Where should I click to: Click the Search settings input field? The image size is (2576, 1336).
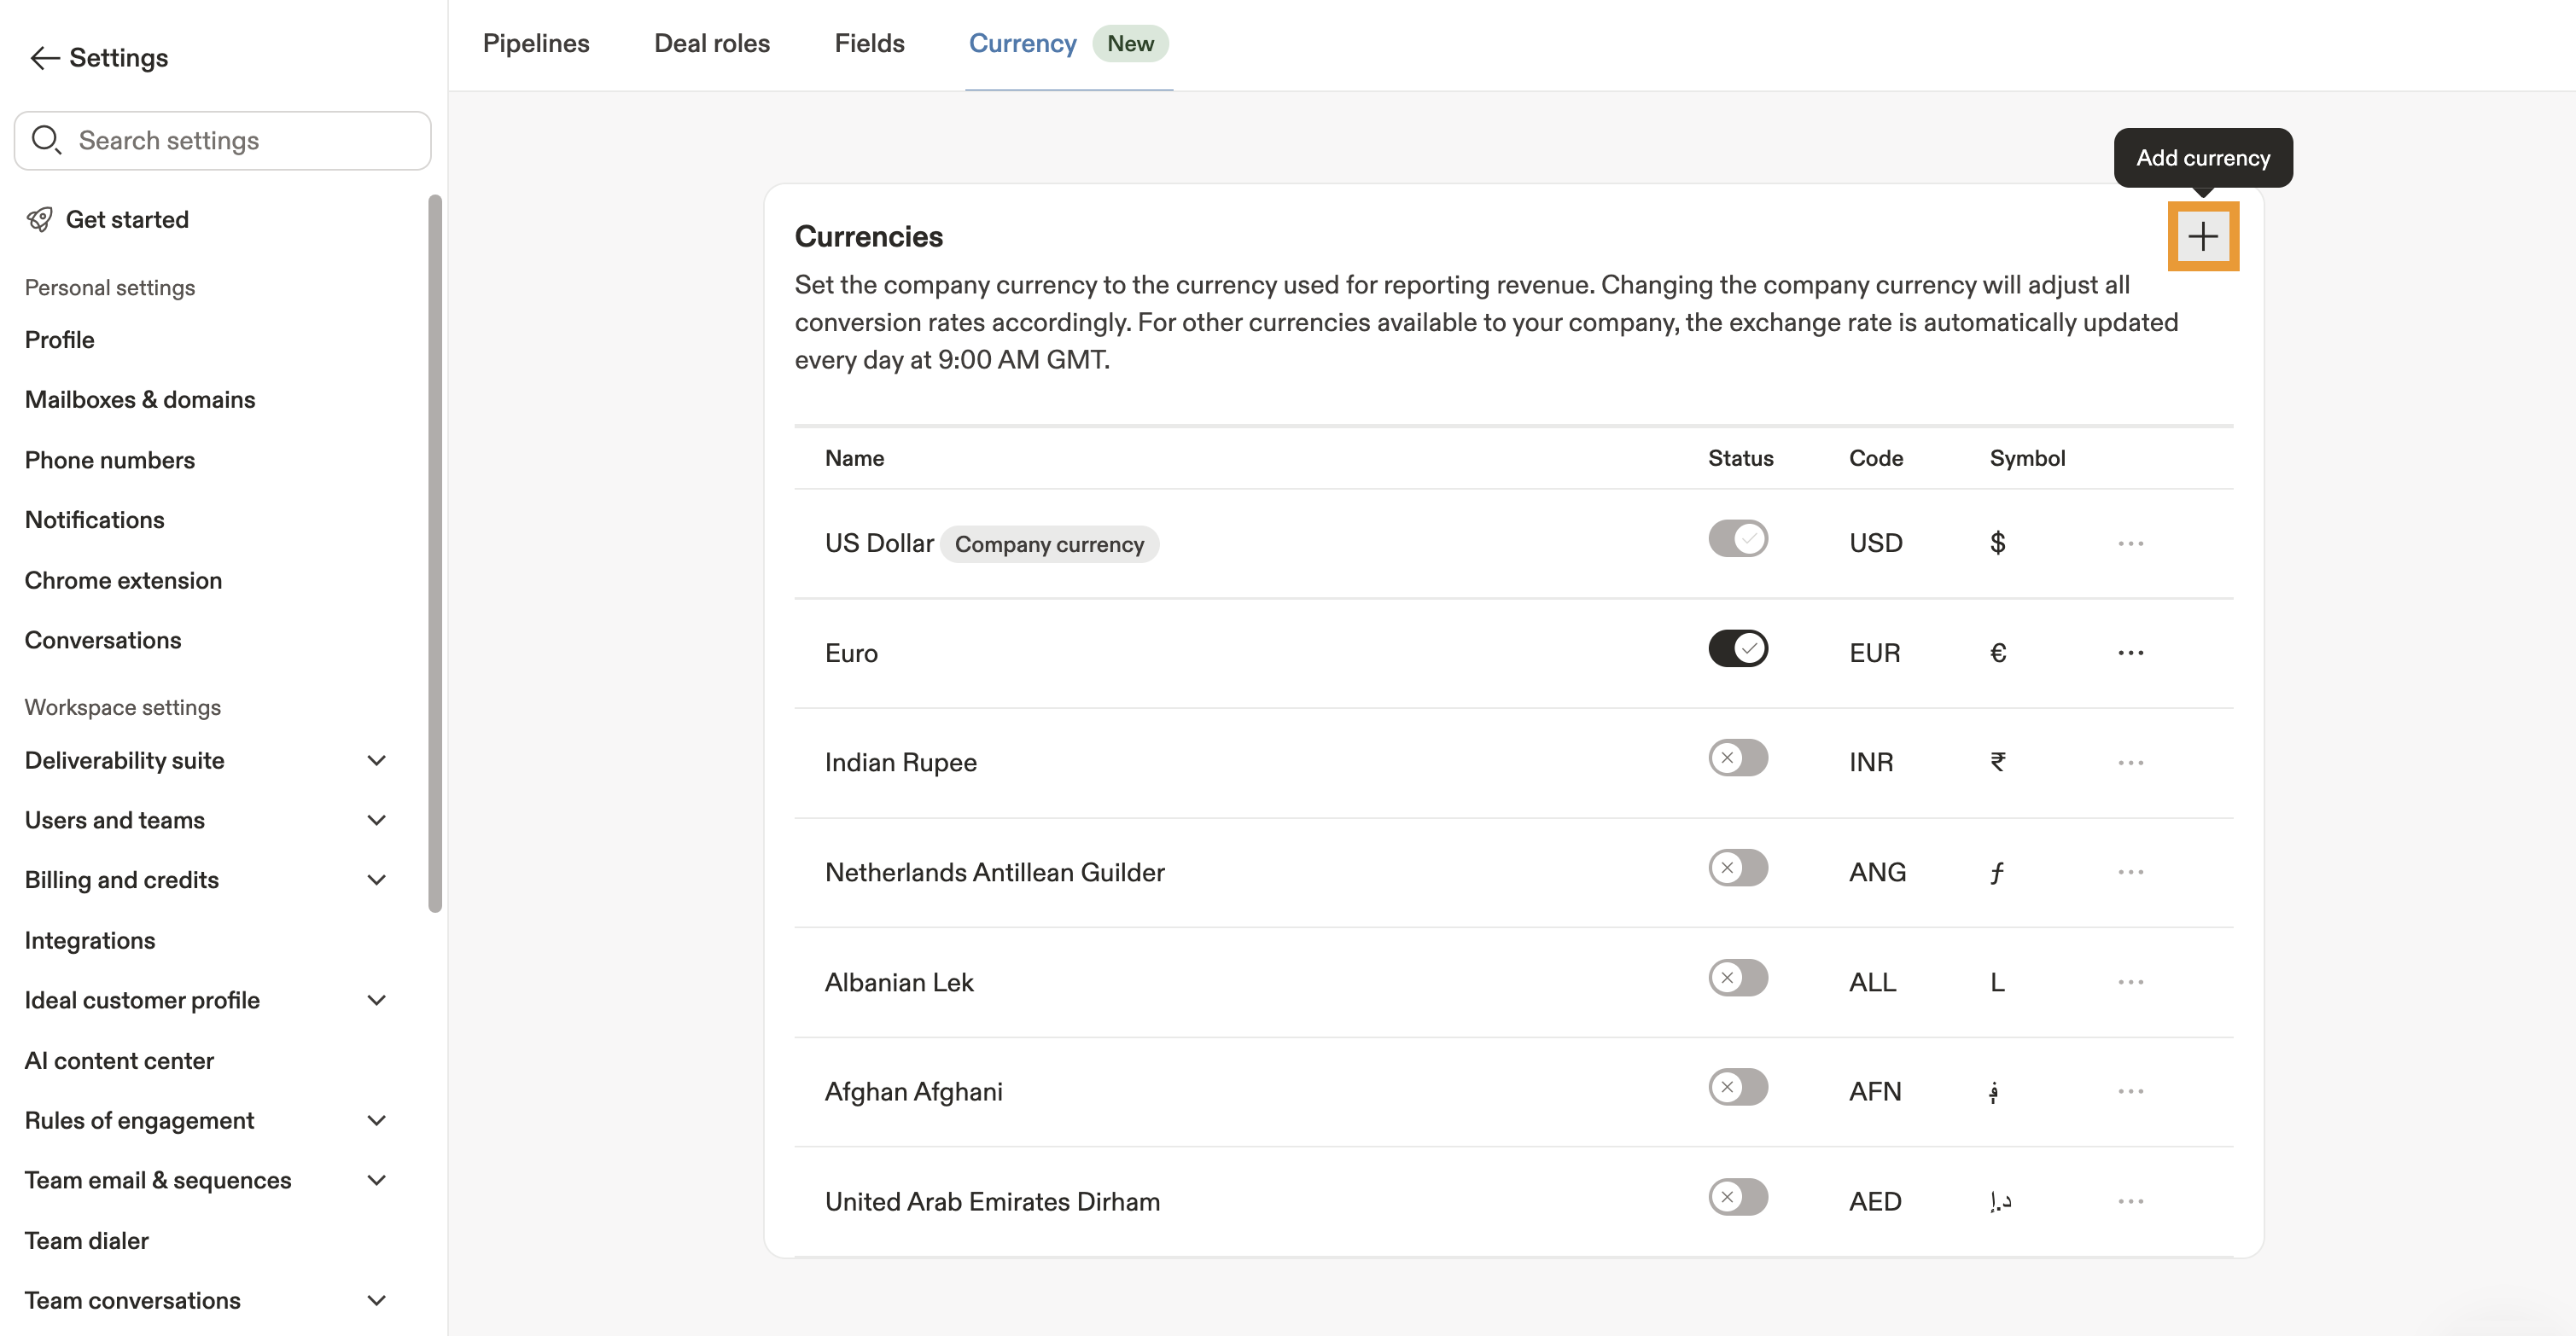240,141
